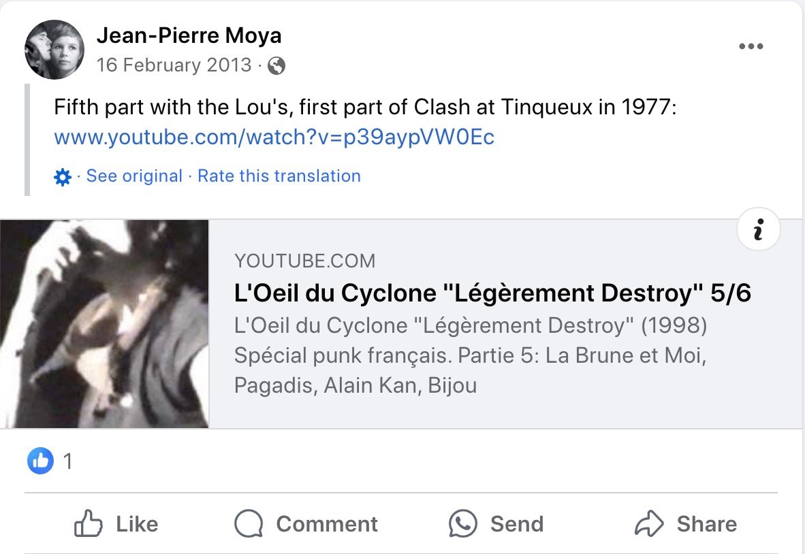View who reacted via the count 1

67,462
